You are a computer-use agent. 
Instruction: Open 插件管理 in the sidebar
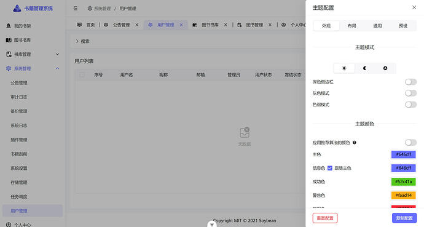[x=33, y=140]
